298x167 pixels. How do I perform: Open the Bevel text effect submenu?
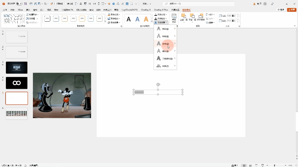pyautogui.click(x=165, y=51)
